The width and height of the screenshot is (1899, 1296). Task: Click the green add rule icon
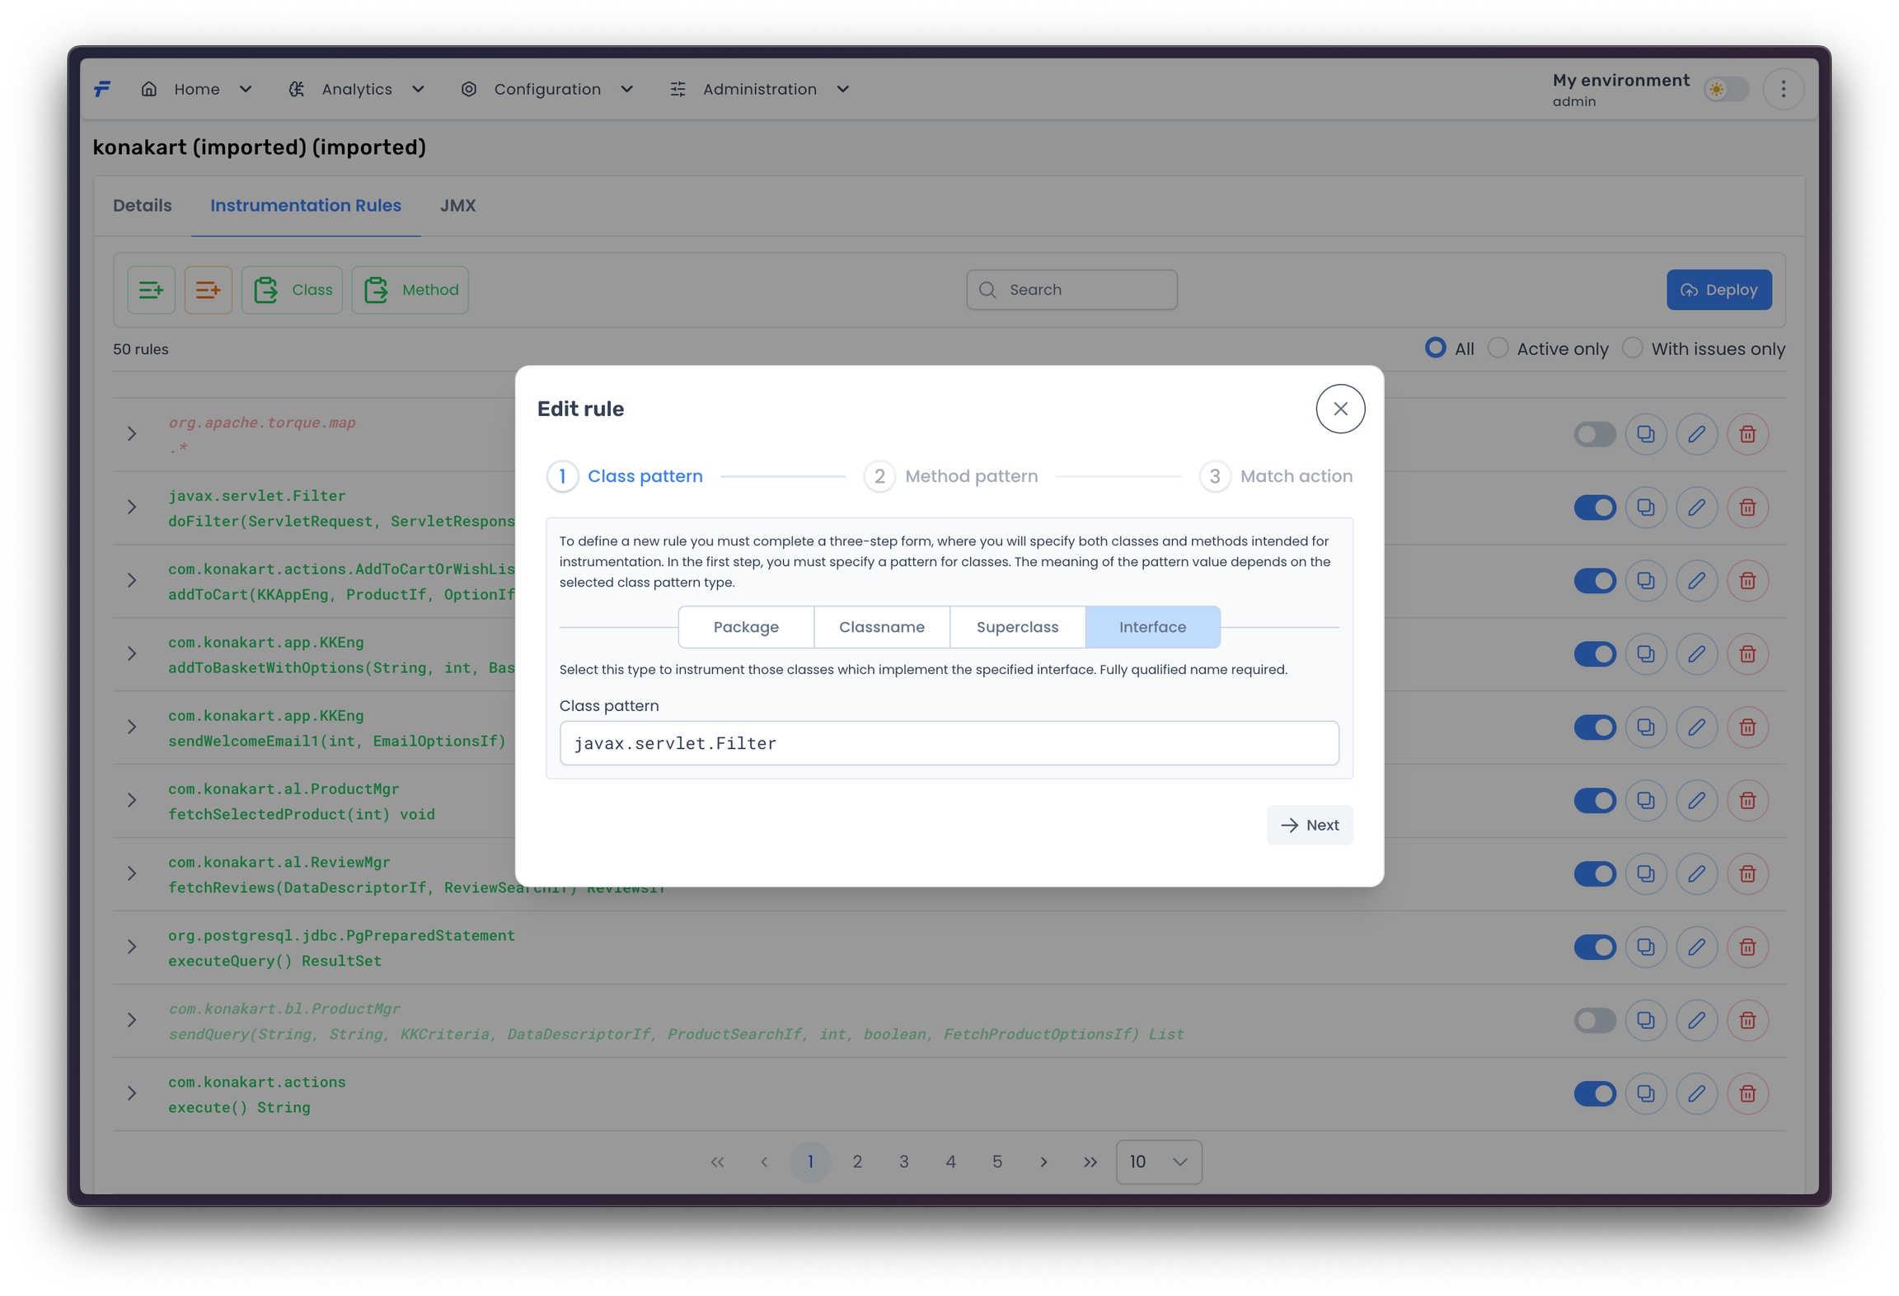(151, 290)
